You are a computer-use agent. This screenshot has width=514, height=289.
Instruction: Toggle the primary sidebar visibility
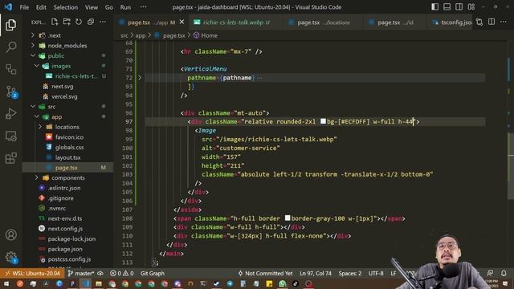[x=434, y=7]
